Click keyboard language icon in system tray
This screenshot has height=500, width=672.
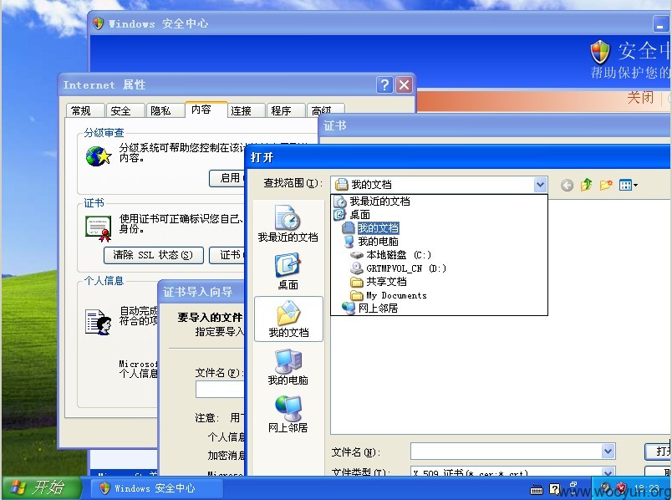point(536,489)
